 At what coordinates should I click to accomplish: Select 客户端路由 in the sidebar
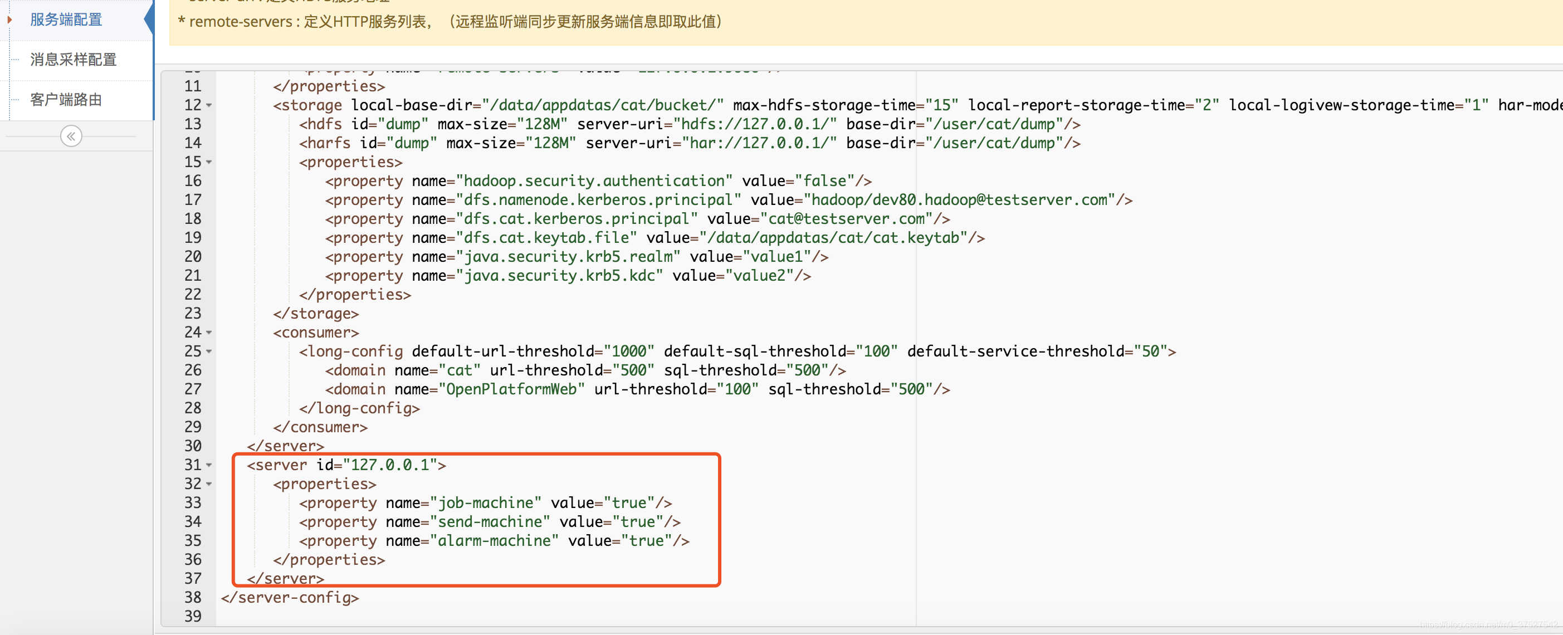click(66, 100)
